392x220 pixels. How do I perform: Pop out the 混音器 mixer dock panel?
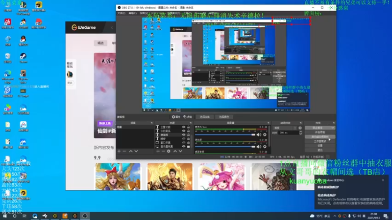coord(268,123)
